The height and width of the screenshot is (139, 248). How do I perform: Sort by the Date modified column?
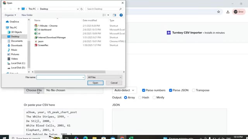tap(90, 20)
